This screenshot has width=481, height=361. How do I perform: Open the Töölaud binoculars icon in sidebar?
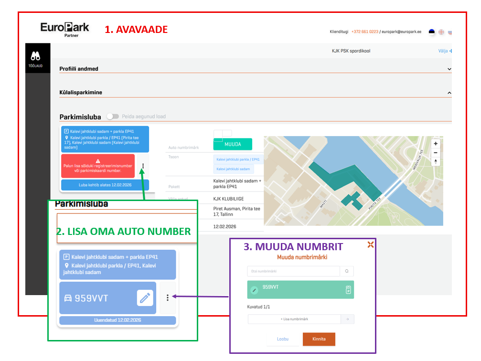pos(35,57)
